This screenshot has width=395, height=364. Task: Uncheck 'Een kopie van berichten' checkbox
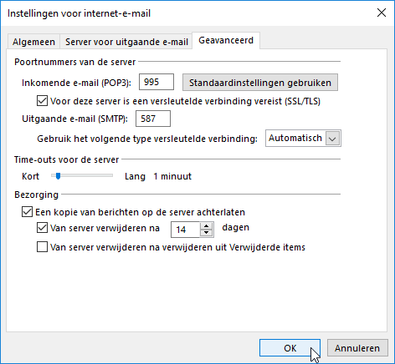pyautogui.click(x=27, y=212)
